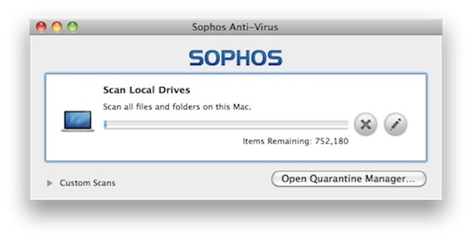The height and width of the screenshot is (241, 472).
Task: Click the pencil edit scan button
Action: click(x=396, y=125)
